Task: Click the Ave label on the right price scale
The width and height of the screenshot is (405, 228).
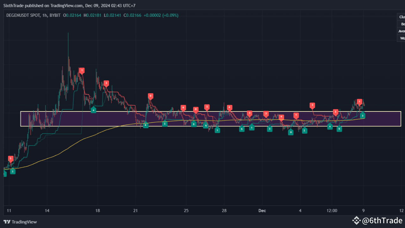Action: (x=401, y=31)
